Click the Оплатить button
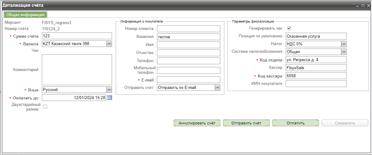 pos(295,123)
